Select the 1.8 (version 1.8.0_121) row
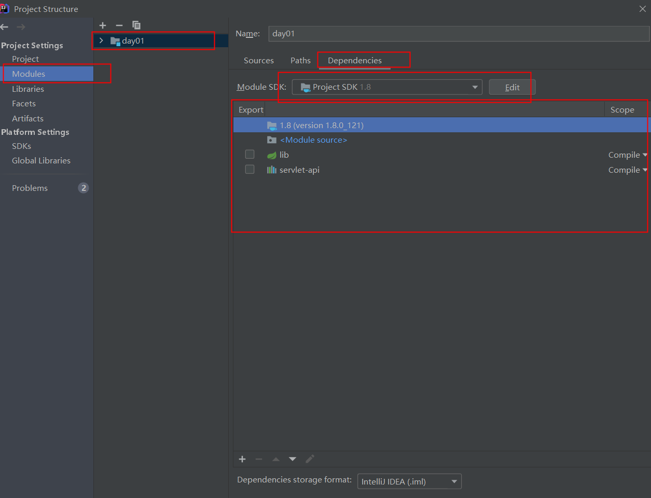Image resolution: width=651 pixels, height=498 pixels. coord(441,125)
